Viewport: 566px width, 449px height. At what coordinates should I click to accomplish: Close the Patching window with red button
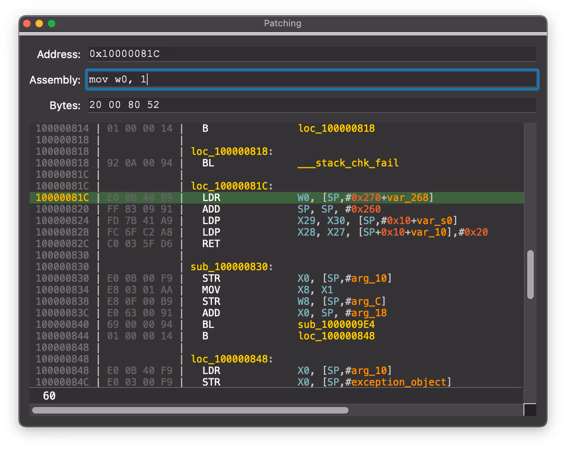pos(27,23)
